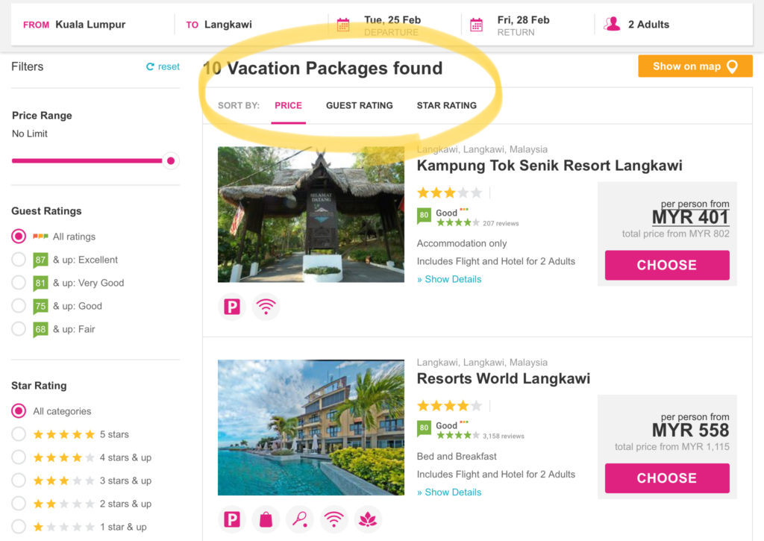Click the price range slider handle
The width and height of the screenshot is (764, 541).
[x=171, y=161]
